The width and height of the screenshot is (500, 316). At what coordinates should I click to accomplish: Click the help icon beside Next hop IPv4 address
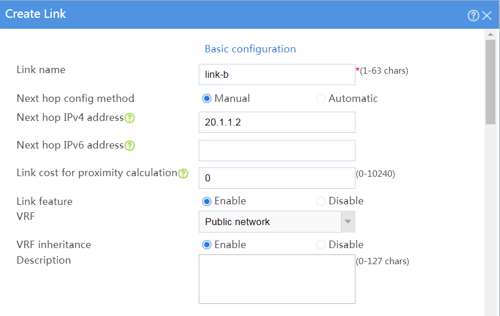click(x=130, y=118)
